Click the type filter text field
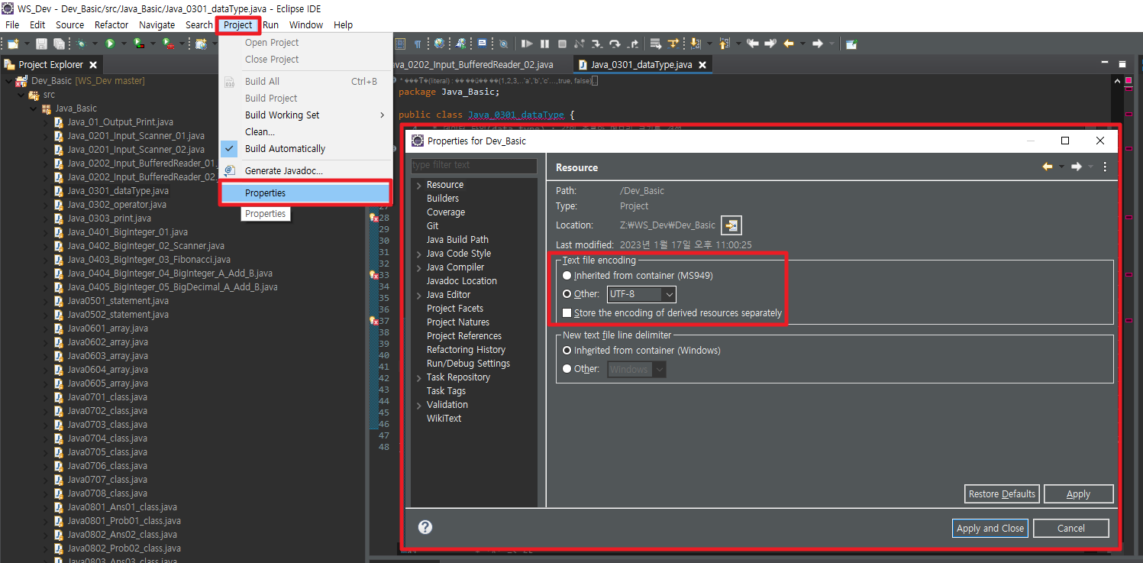This screenshot has width=1143, height=563. [x=473, y=165]
